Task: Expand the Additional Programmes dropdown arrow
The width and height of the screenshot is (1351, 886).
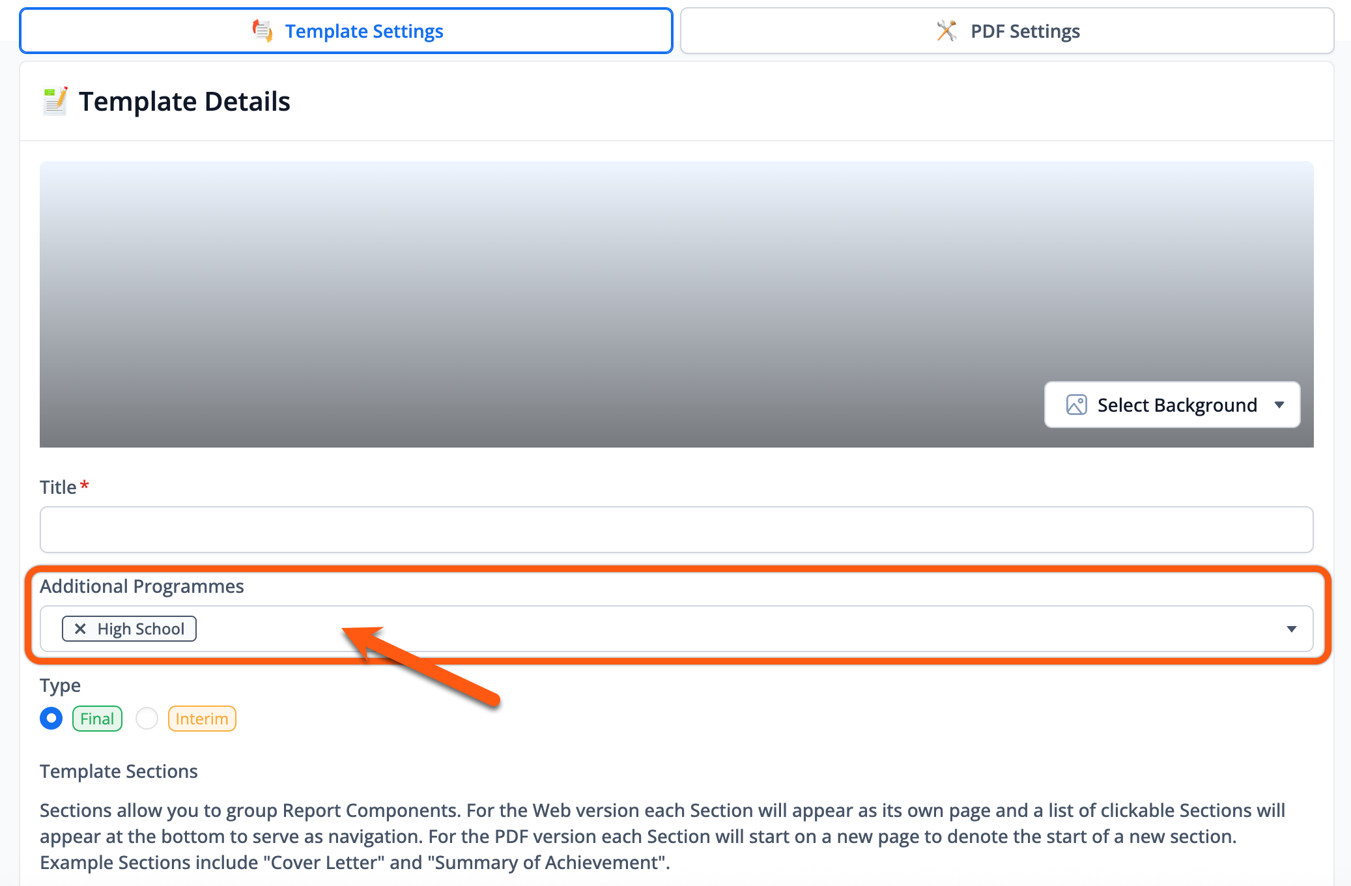Action: 1291,629
